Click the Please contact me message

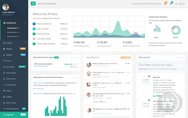(44, 24)
